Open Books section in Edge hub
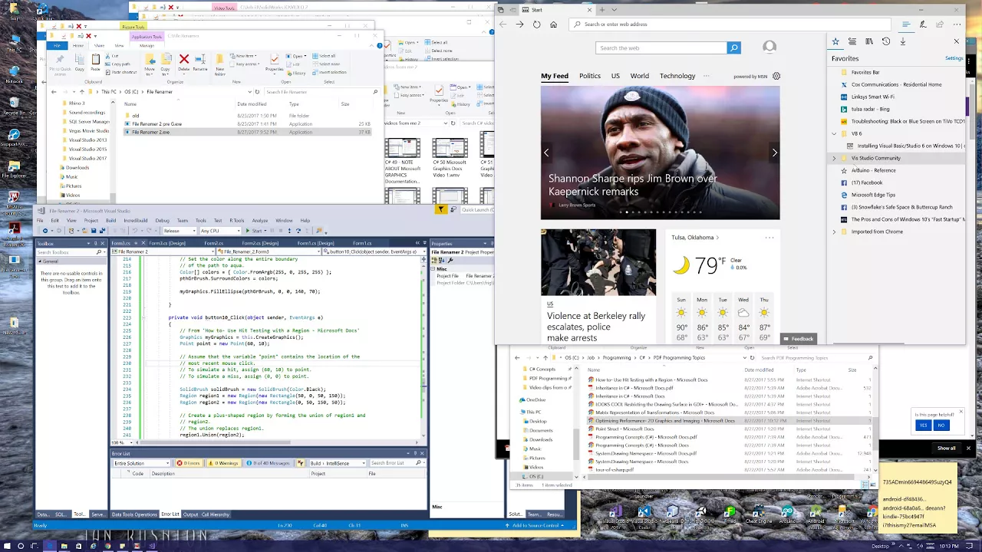This screenshot has height=552, width=982. pyautogui.click(x=869, y=41)
